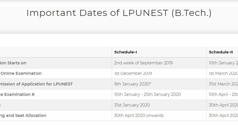238x125 pixels.
Task: Click the 30th April 2020 onwards cell
Action: coord(139,115)
